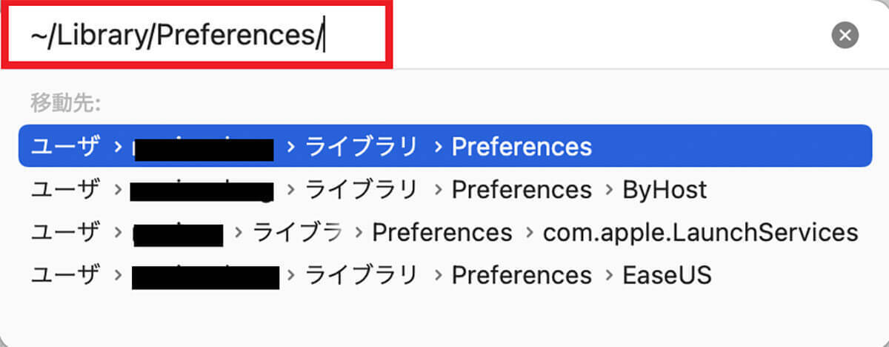The height and width of the screenshot is (347, 889).
Task: Click the ~/Library/Preferences/ path input field
Action: 196,35
